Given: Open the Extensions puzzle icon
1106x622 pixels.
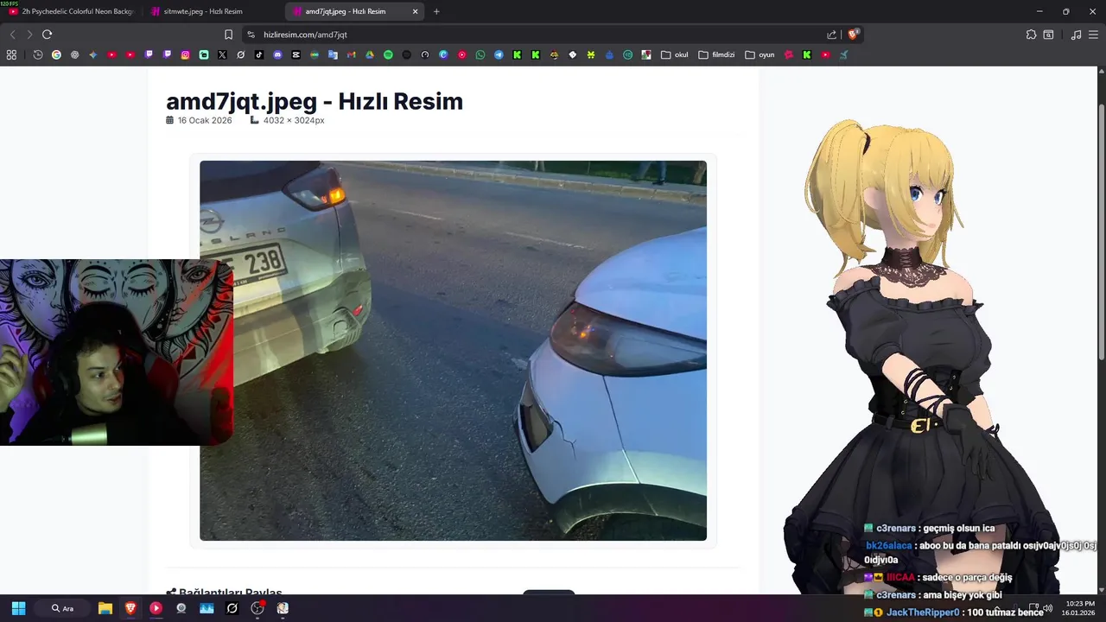Looking at the screenshot, I should (x=1031, y=35).
